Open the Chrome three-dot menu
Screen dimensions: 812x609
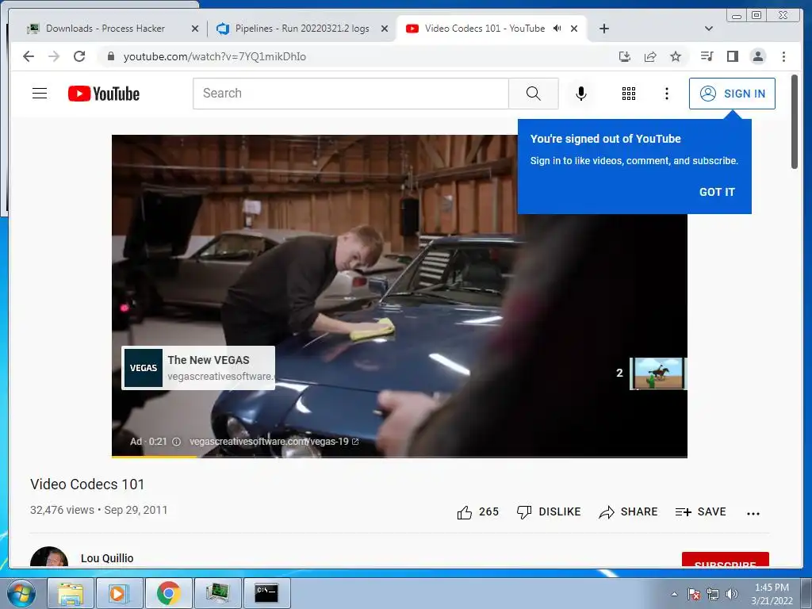(x=783, y=56)
